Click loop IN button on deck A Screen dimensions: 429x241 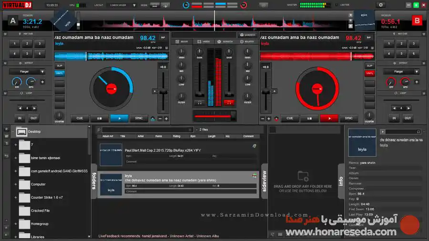click(20, 118)
